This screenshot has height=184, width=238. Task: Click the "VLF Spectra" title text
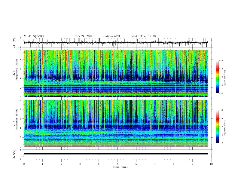(x=34, y=36)
